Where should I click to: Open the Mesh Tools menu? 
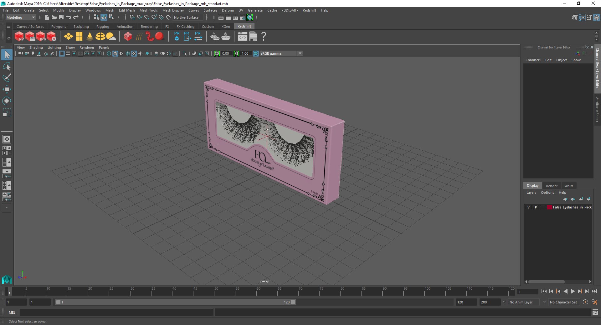tap(149, 10)
